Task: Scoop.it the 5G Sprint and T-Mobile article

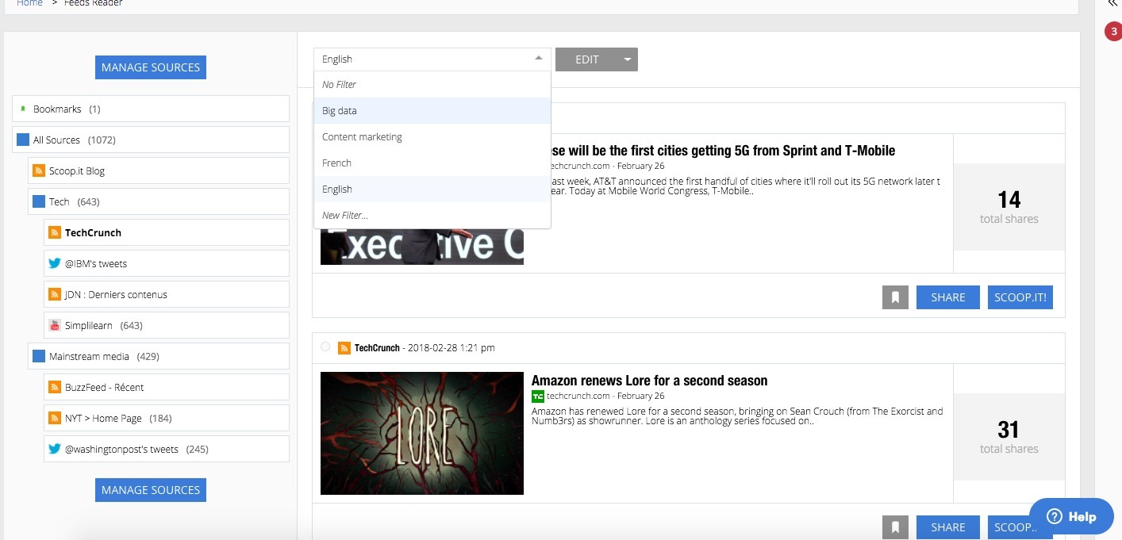Action: [1020, 297]
